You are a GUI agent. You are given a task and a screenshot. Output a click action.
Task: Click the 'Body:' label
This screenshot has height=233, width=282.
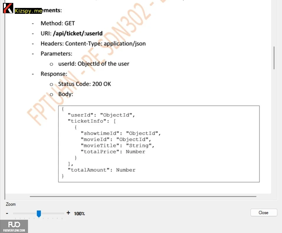(x=66, y=94)
